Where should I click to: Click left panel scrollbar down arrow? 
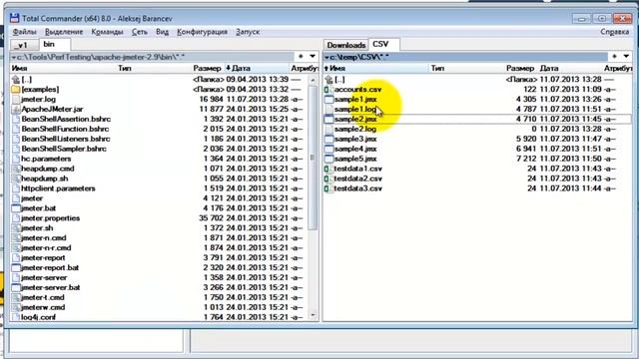click(x=313, y=315)
